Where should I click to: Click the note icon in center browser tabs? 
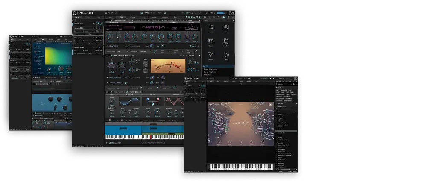click(x=228, y=17)
